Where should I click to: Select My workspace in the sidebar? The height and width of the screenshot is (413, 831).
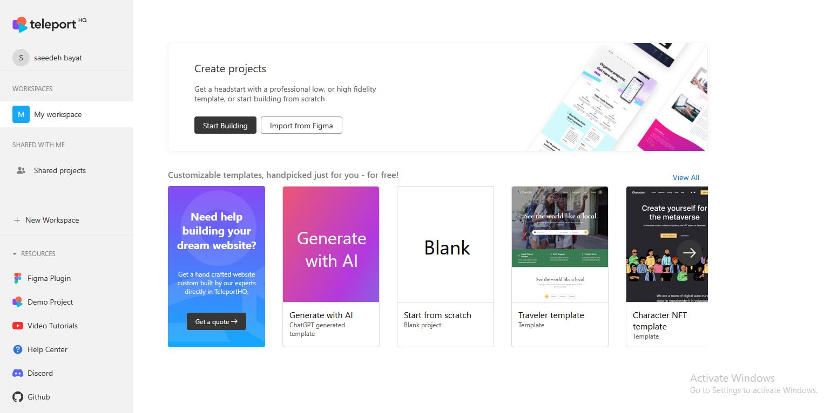[58, 114]
